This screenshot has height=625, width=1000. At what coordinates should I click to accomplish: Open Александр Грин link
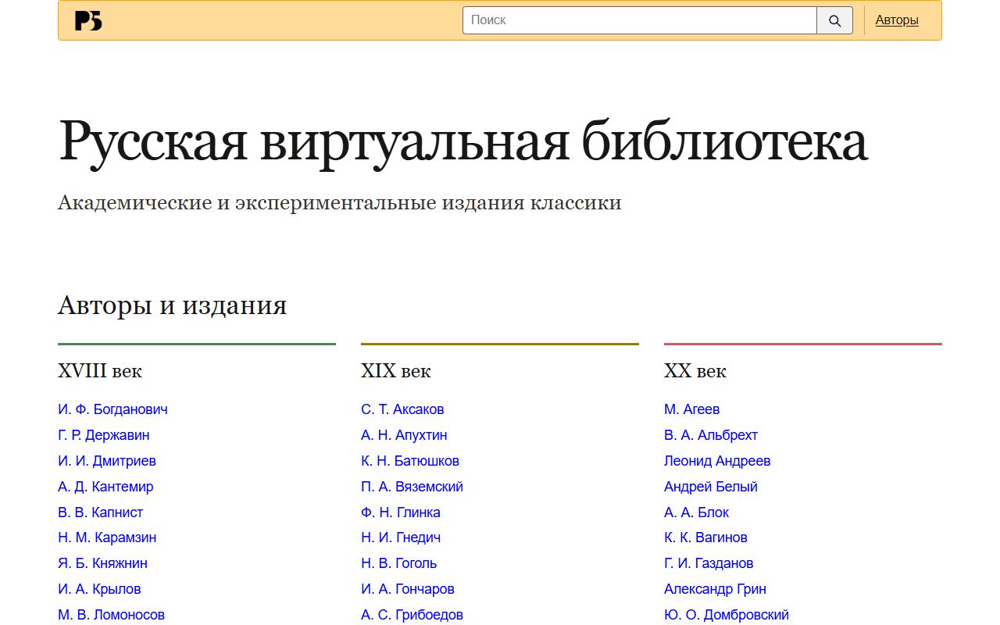point(715,589)
